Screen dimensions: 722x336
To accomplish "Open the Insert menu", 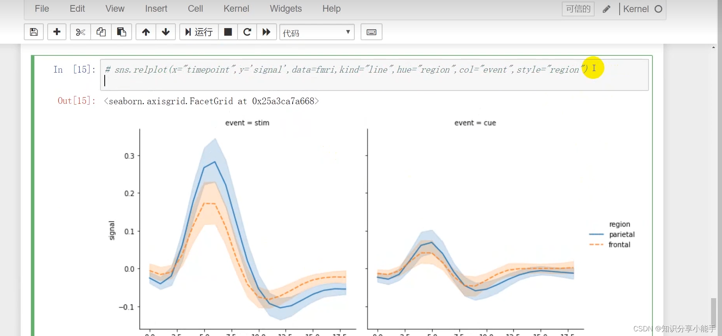I will click(156, 9).
